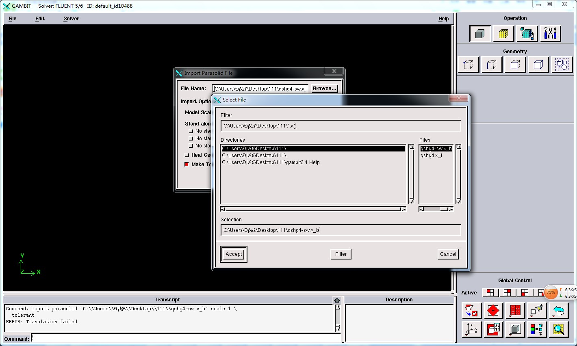Expand the Orient Model axes options
The image size is (577, 346).
pos(471,329)
